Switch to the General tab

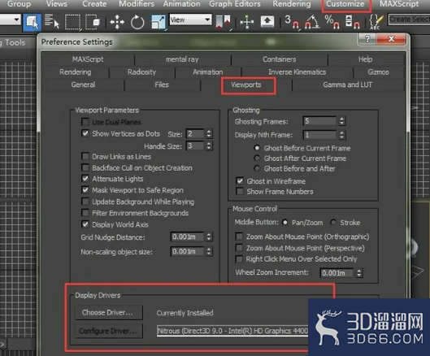(x=83, y=85)
